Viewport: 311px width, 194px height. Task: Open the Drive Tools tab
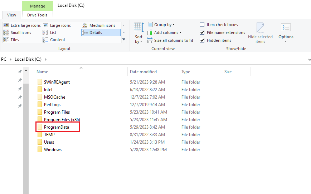[x=37, y=15]
